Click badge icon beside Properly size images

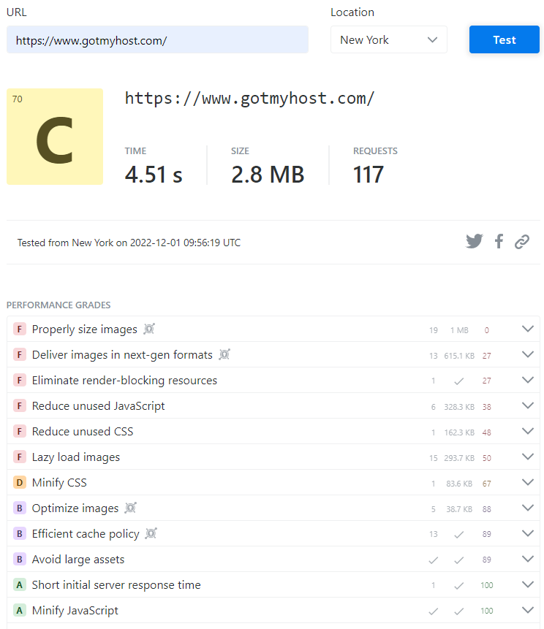149,329
